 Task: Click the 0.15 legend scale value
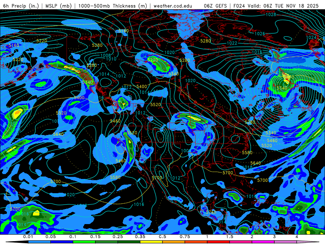pos(95,237)
